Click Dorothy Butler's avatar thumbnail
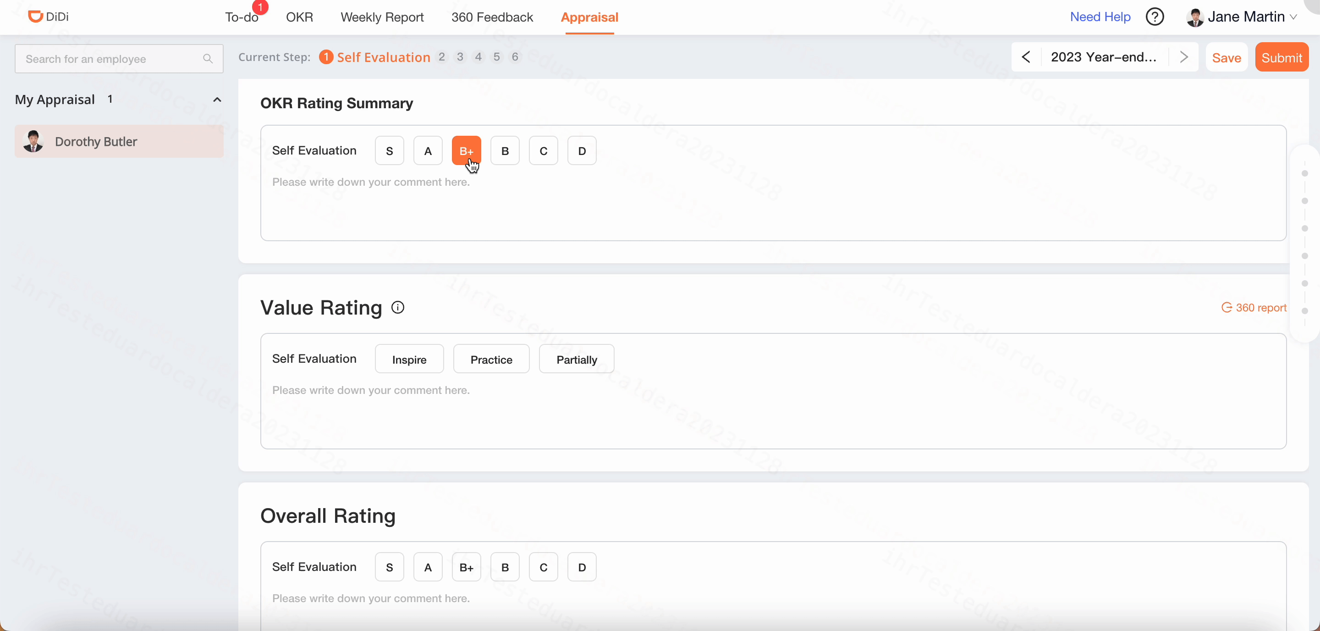 [33, 142]
